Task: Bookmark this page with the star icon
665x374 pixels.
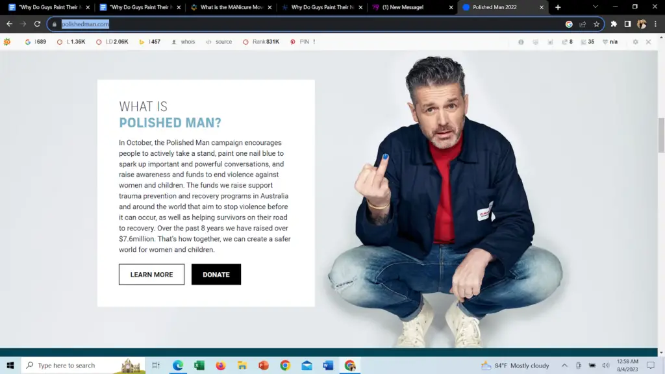Action: pyautogui.click(x=596, y=24)
